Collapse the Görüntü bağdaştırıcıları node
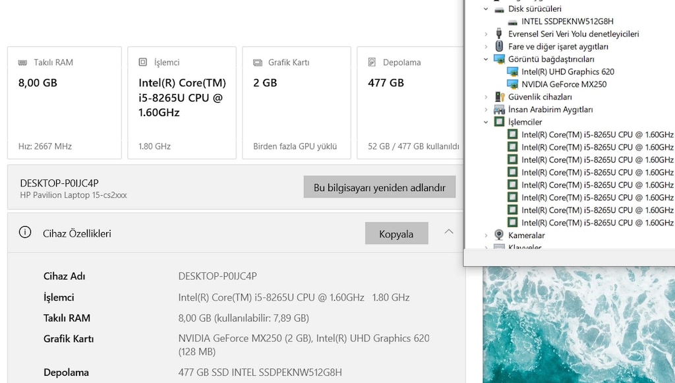Image resolution: width=675 pixels, height=383 pixels. click(x=486, y=59)
